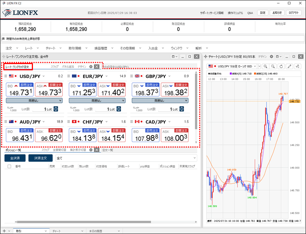Viewport: 306px width, 234px height.
Task: Zoom in on the USD/JPY chart
Action: coord(265,66)
